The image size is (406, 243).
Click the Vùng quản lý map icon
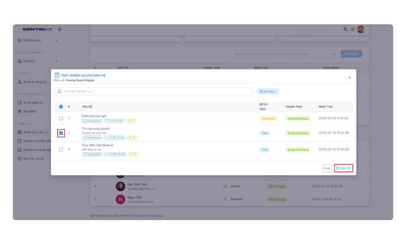(19, 102)
